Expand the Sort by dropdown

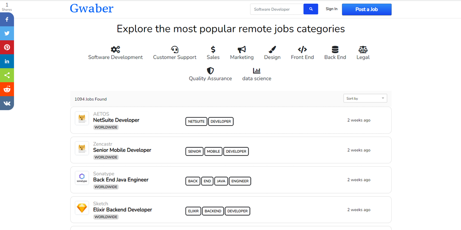[x=365, y=98]
